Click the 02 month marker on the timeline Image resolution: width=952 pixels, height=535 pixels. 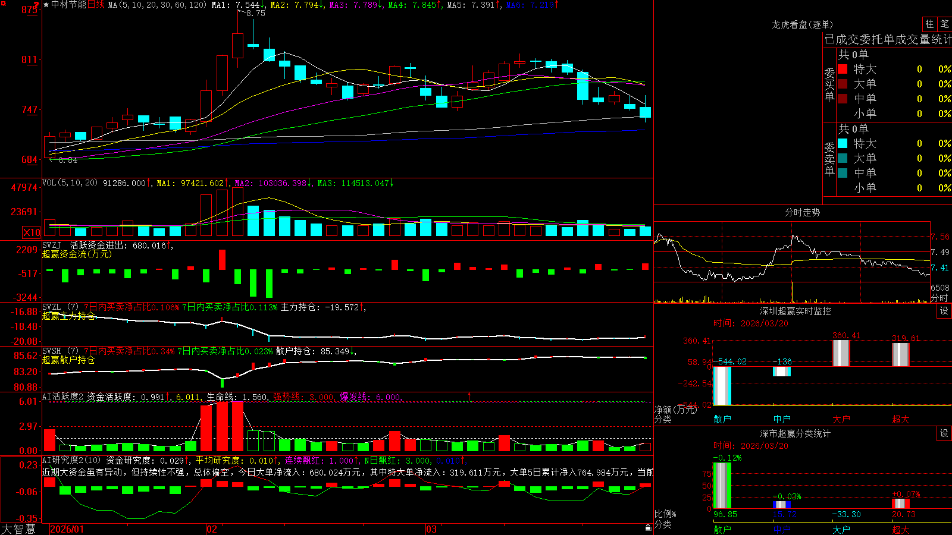coord(211,529)
